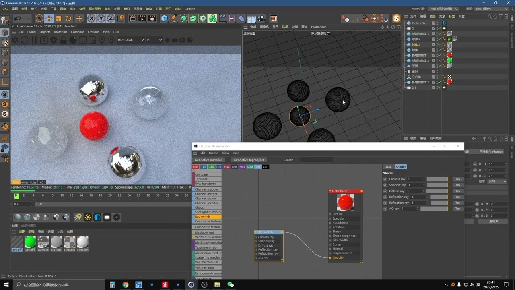Open WeChat from Windows taskbar
515x290 pixels.
click(231, 285)
